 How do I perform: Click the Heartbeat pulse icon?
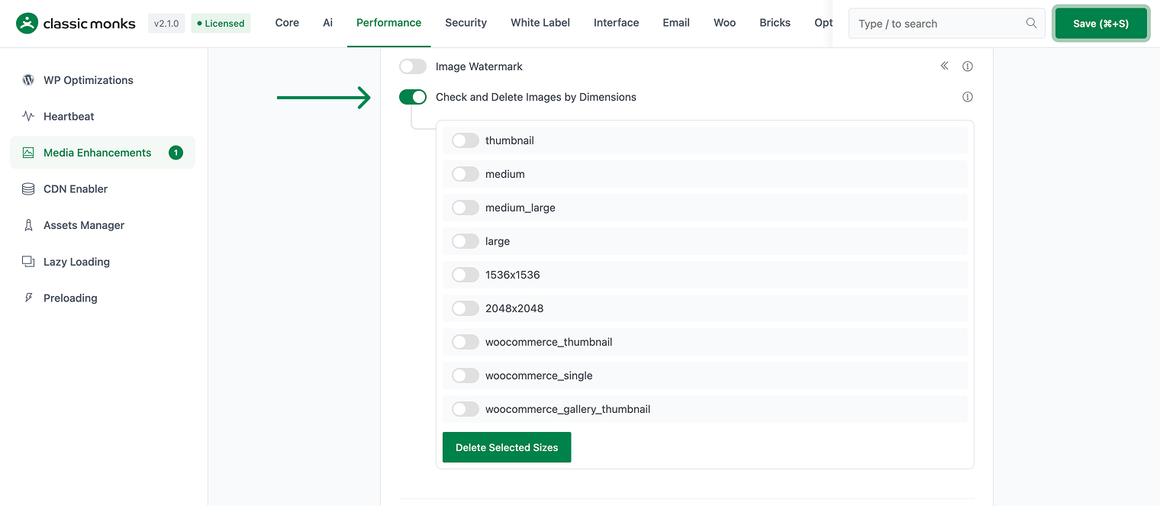pos(28,116)
